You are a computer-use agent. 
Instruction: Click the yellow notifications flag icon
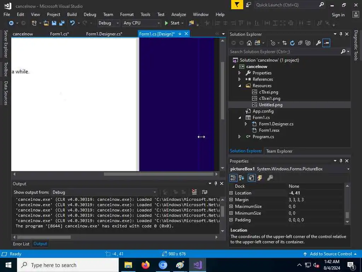coord(237,5)
